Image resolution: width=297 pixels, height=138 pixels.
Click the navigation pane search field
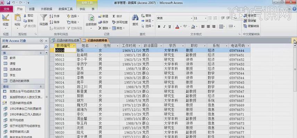tap(23, 47)
